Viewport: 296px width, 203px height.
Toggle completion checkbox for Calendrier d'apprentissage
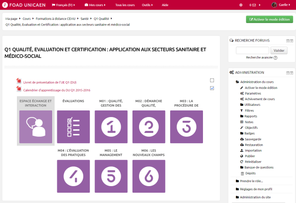click(x=212, y=88)
